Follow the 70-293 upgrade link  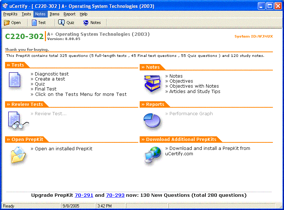click(x=115, y=195)
